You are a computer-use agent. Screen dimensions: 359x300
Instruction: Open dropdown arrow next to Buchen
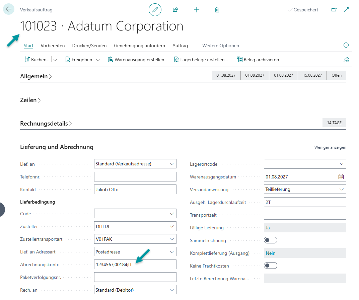tap(55, 60)
